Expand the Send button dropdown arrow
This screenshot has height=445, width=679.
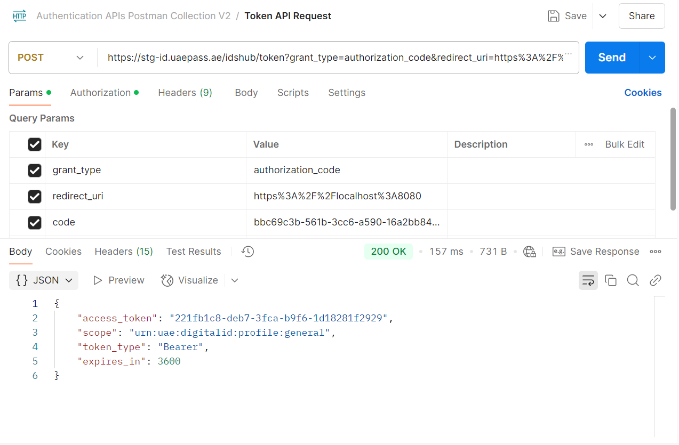652,58
